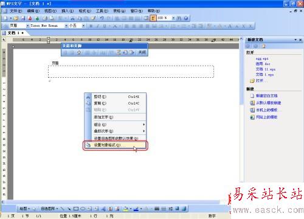Open the 文件 menu
Screen dimensions: 304x219
point(16,11)
